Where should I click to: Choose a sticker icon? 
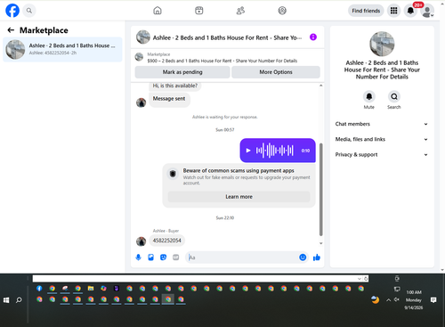point(163,258)
